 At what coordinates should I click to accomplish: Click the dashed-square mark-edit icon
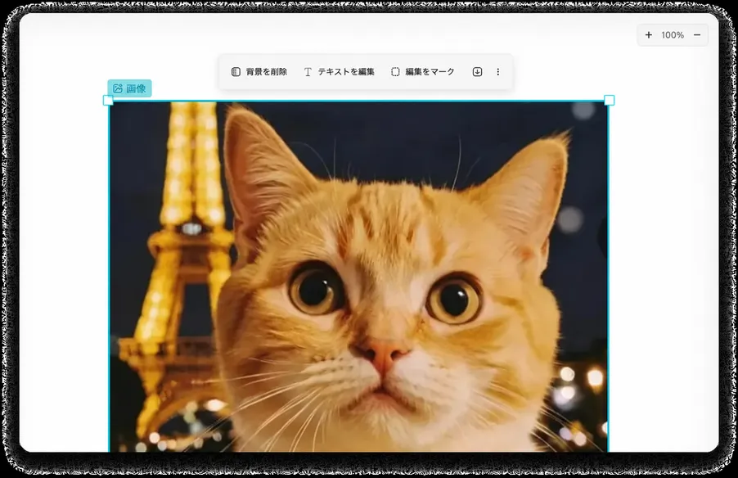395,71
